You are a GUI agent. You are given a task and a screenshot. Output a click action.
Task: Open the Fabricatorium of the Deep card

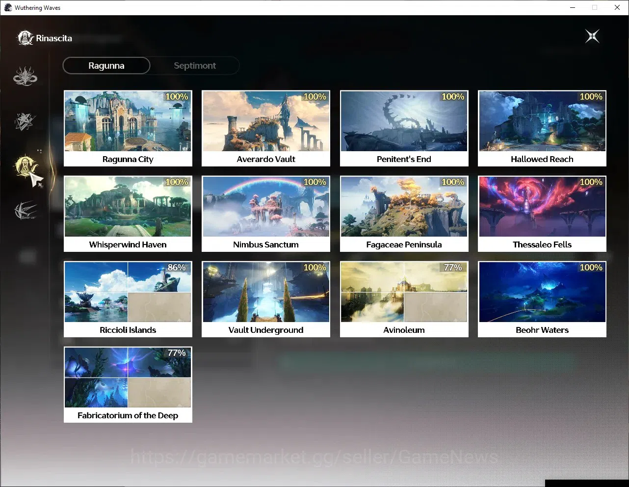[x=128, y=385]
